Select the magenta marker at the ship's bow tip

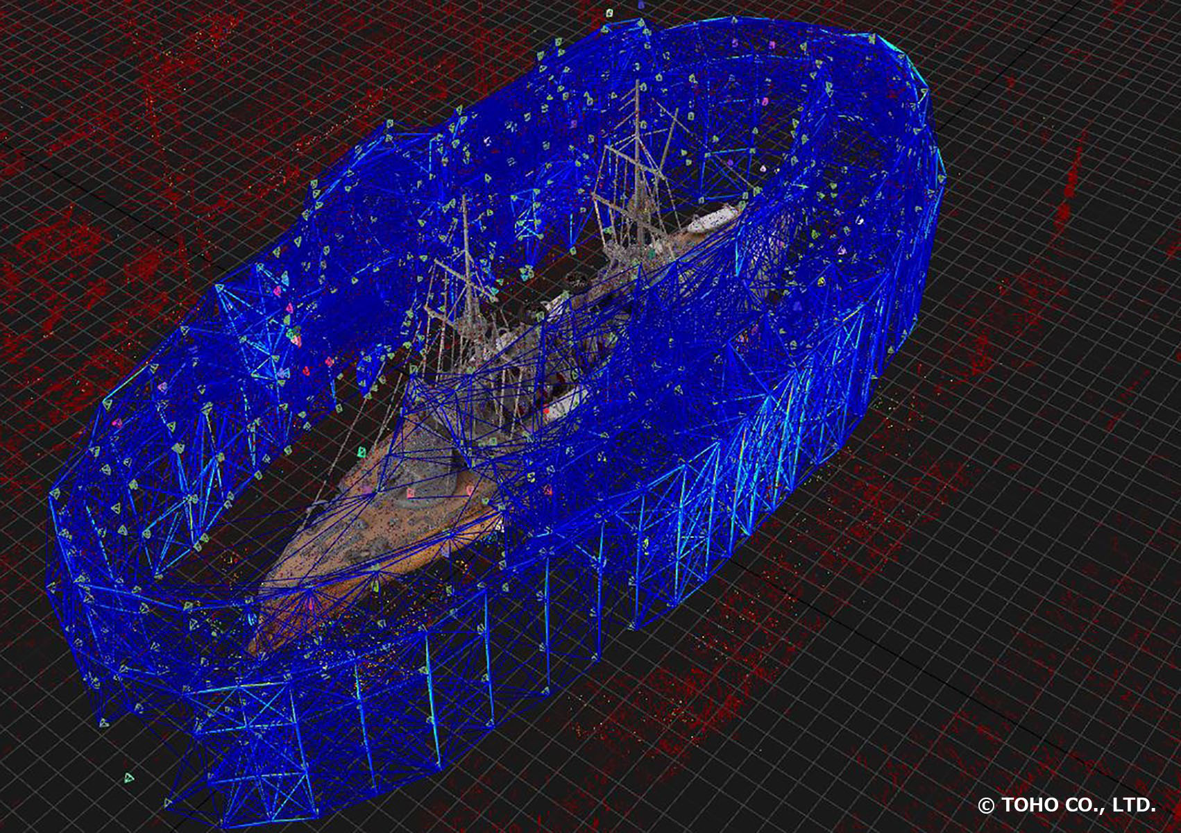(x=310, y=605)
